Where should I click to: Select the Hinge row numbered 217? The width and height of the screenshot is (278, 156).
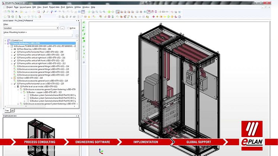[43, 75]
